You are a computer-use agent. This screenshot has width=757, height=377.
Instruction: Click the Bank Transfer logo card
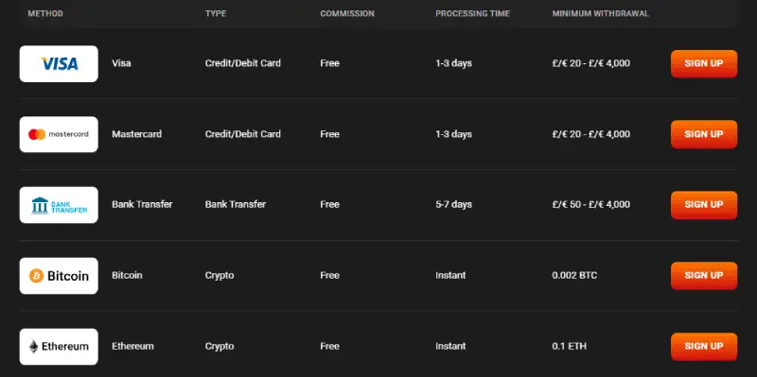click(59, 205)
